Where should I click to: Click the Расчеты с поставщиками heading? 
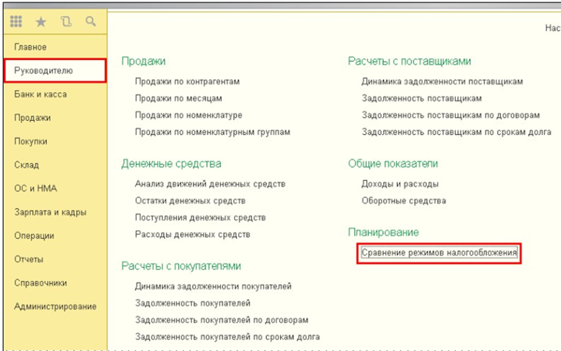coord(410,61)
